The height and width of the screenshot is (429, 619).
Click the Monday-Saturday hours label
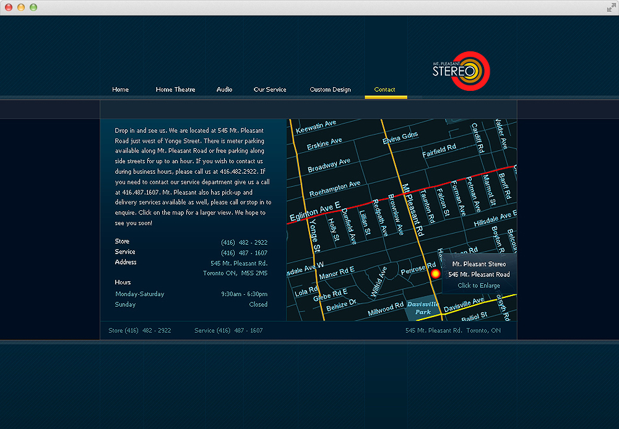140,294
